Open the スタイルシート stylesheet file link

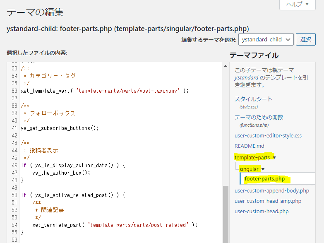[253, 99]
